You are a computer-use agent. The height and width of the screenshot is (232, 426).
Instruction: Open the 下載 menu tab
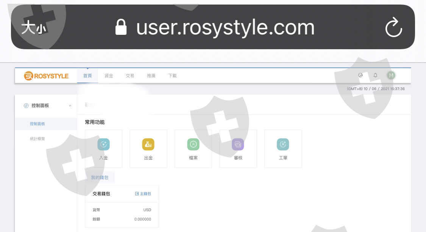(x=172, y=76)
